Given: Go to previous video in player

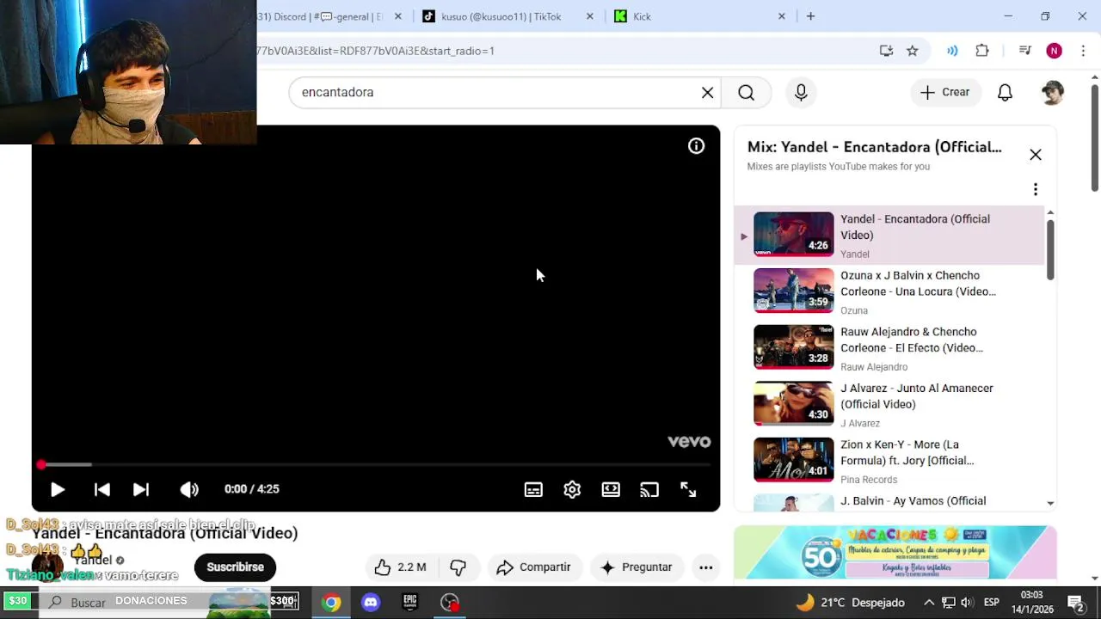Looking at the screenshot, I should (x=101, y=489).
